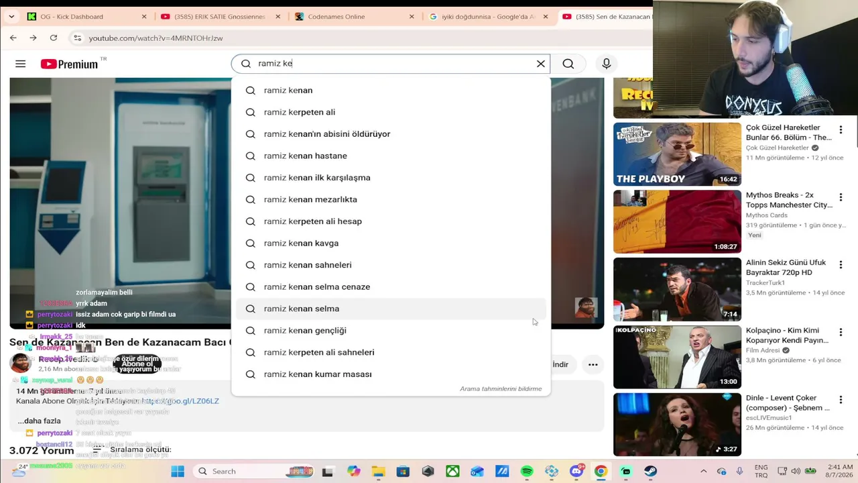The width and height of the screenshot is (858, 483).
Task: Switch to the OG - Kick Dashboard tab
Action: [87, 16]
